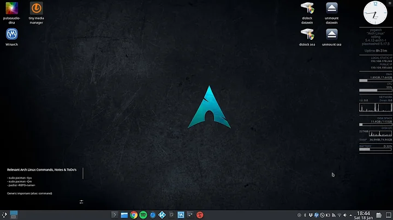Launch Google Chrome from the taskbar
Image resolution: width=393 pixels, height=220 pixels.
click(x=134, y=215)
